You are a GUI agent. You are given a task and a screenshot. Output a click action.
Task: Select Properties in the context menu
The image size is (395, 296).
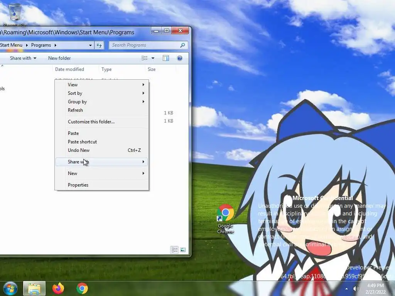[x=101, y=185]
